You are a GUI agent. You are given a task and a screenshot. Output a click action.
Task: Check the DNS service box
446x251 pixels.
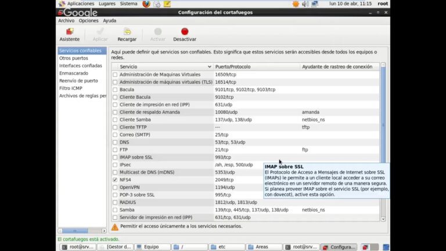115,142
